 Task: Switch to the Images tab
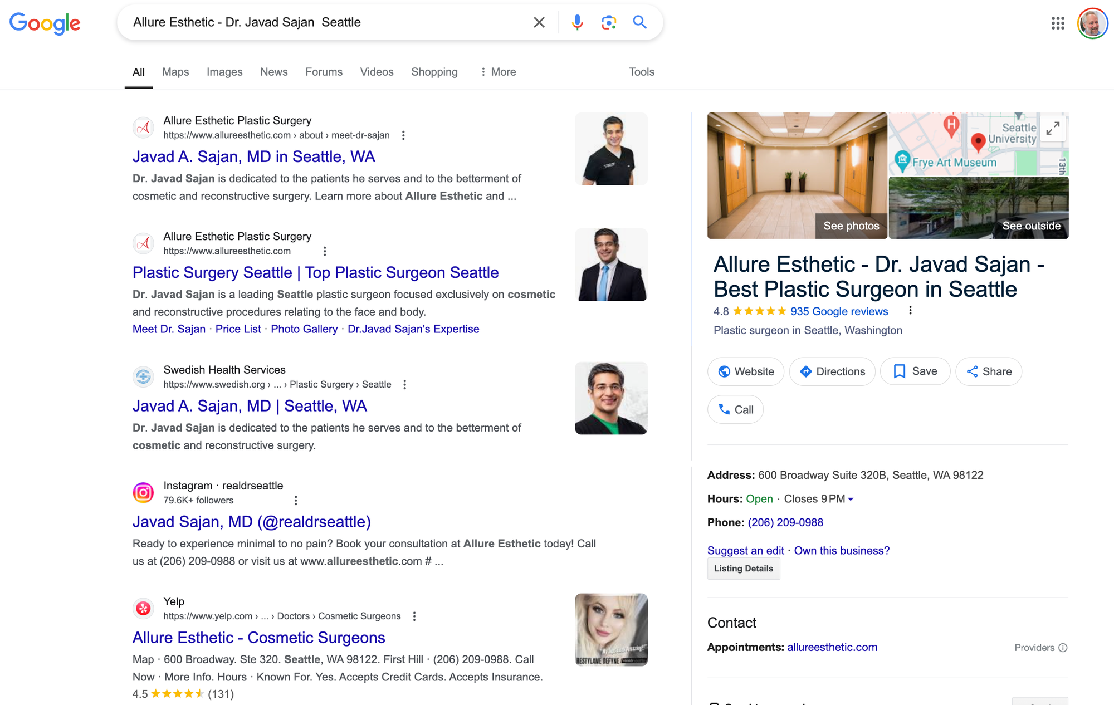pos(224,72)
